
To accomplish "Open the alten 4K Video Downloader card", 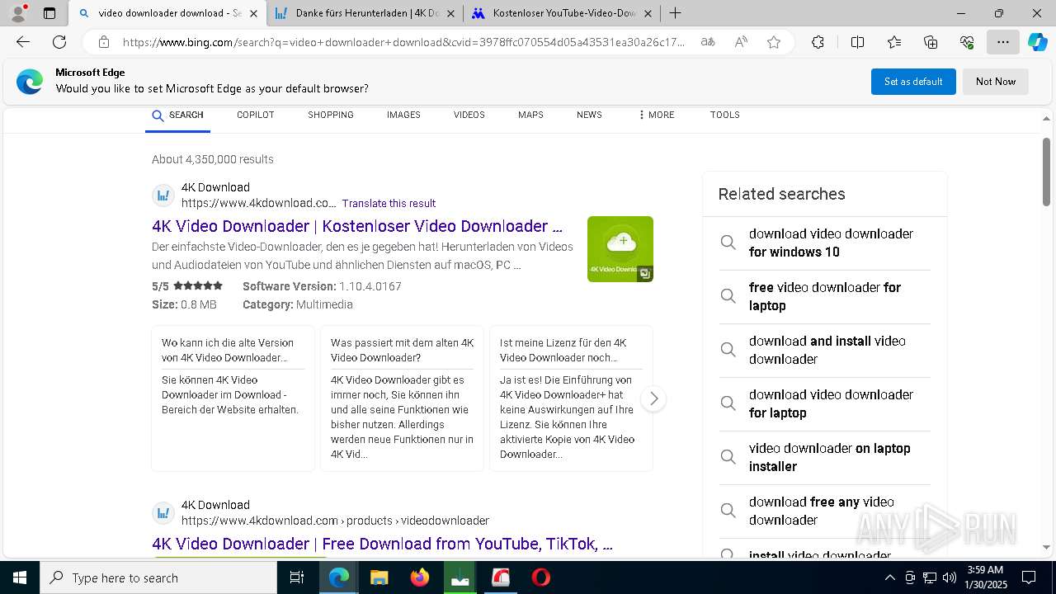I will (x=402, y=398).
